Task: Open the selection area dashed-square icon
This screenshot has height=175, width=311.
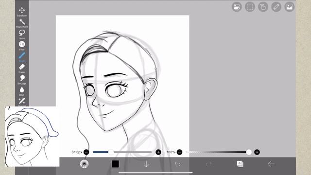Action: coord(250,7)
